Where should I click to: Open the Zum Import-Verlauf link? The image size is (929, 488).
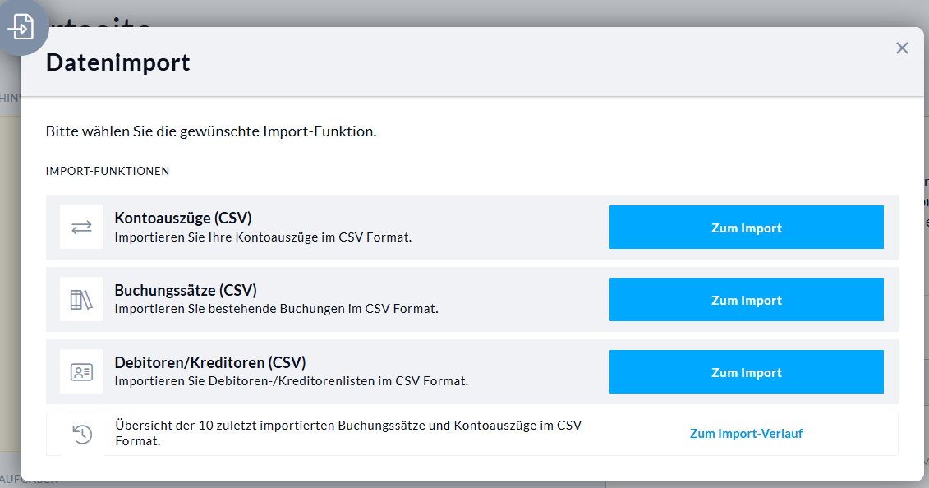[746, 434]
